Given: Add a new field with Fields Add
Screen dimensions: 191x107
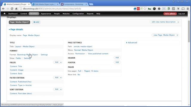Looking at the screenshot, I should pos(56,62).
